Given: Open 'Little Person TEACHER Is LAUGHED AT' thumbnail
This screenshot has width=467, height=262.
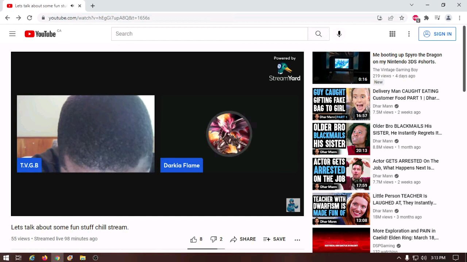Looking at the screenshot, I should click(341, 209).
